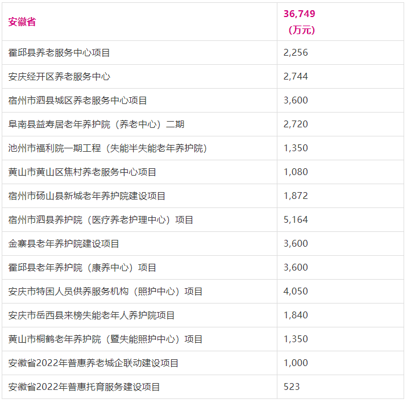
Task: Select 安庆经开区养老服务中心 project name
Action: [59, 76]
